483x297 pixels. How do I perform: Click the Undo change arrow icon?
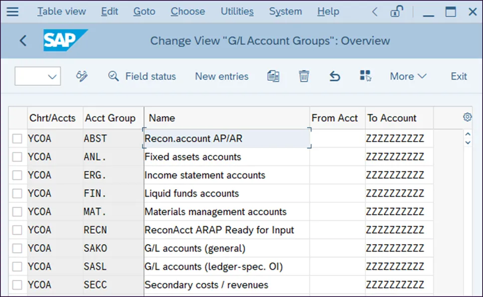[335, 76]
